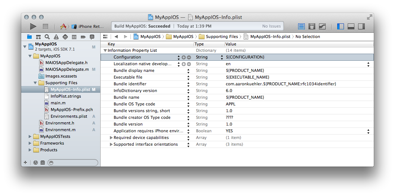
Task: Show only recently edited files
Action: click(x=35, y=162)
